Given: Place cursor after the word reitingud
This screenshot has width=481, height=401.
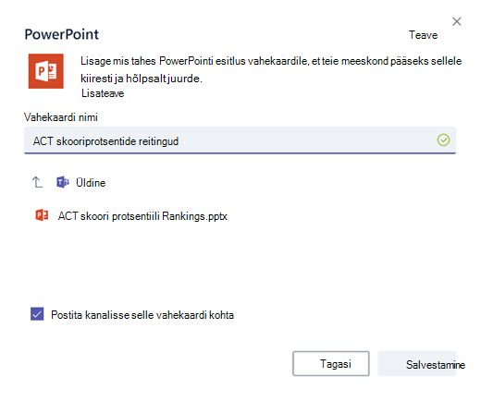Looking at the screenshot, I should tap(179, 141).
